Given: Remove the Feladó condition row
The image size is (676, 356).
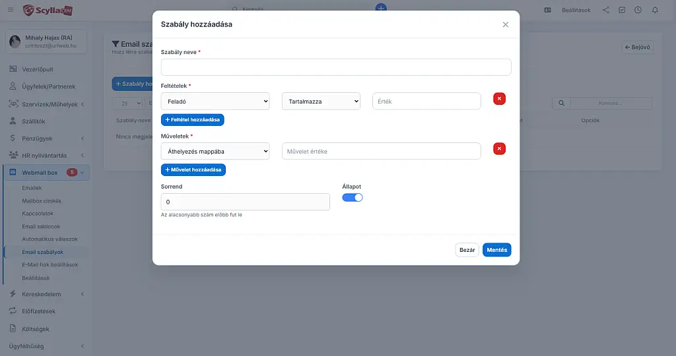Looking at the screenshot, I should click(x=499, y=99).
